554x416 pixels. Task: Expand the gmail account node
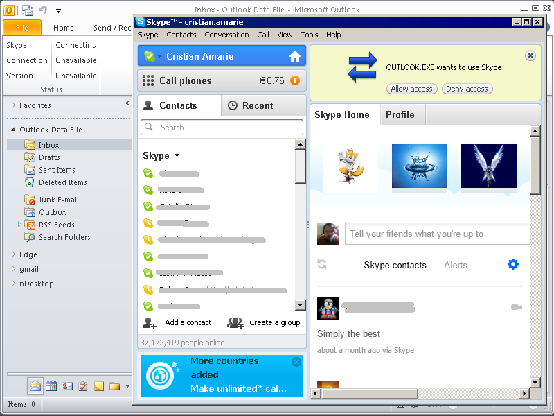(x=13, y=269)
